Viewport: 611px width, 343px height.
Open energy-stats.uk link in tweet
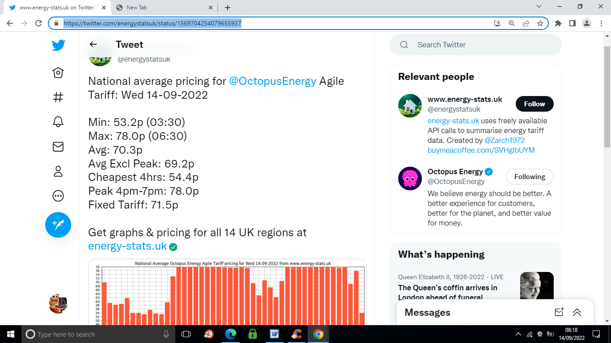pyautogui.click(x=127, y=246)
